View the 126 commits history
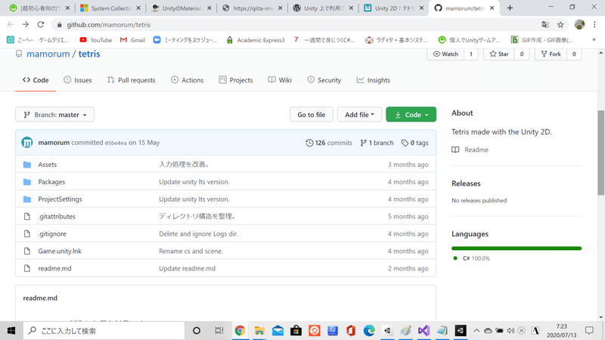 coord(329,143)
